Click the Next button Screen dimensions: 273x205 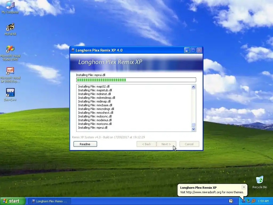[166, 144]
